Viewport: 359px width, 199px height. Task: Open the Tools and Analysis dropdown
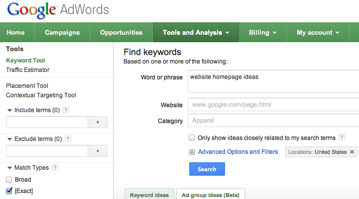(x=196, y=32)
